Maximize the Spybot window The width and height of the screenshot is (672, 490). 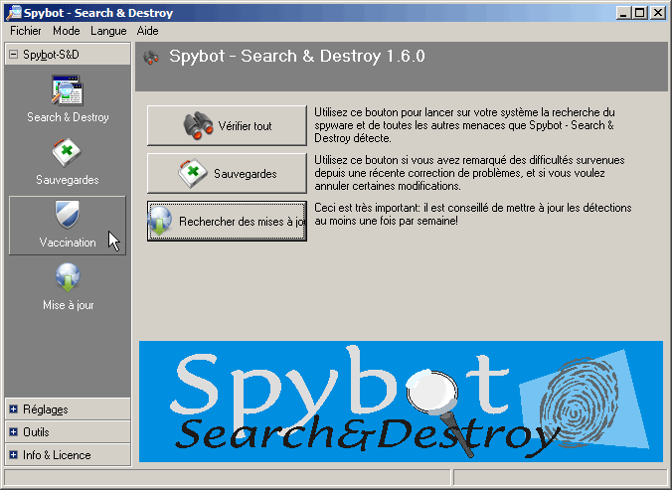pyautogui.click(x=639, y=12)
